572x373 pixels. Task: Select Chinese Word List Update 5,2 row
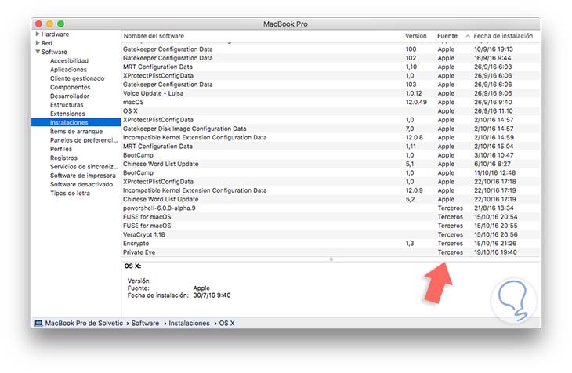[331, 199]
